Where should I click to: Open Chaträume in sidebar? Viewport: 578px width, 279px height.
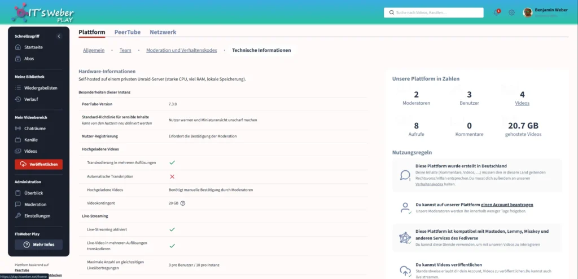[x=34, y=129]
